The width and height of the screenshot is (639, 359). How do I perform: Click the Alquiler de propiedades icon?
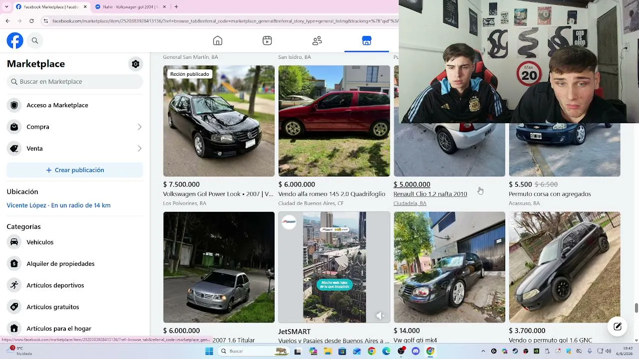pos(14,264)
